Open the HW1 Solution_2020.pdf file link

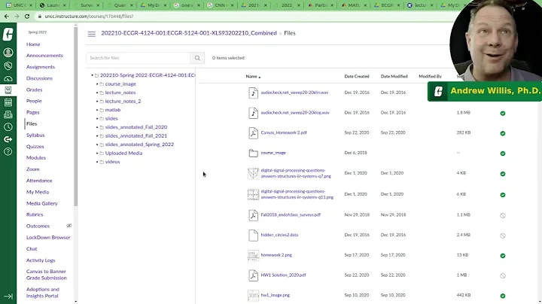(x=277, y=275)
